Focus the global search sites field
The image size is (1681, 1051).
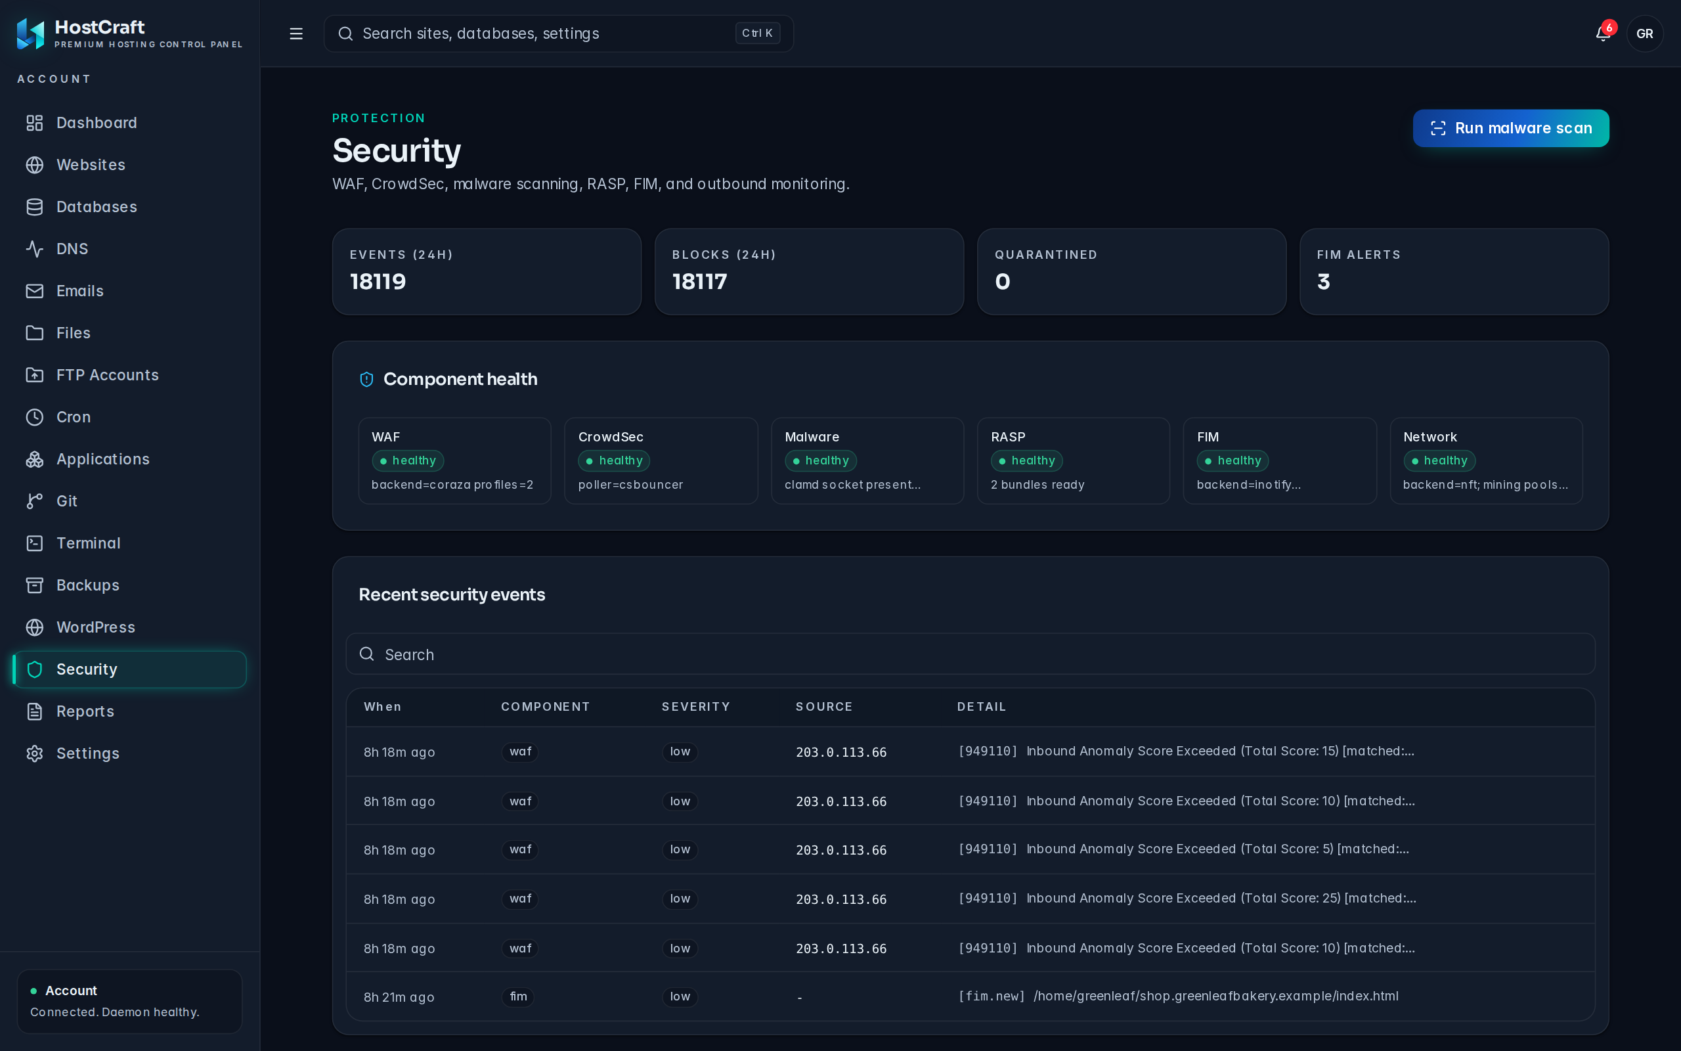pos(559,34)
